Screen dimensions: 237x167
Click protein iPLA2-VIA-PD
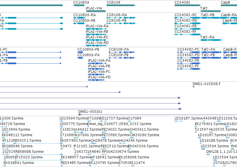99,78
